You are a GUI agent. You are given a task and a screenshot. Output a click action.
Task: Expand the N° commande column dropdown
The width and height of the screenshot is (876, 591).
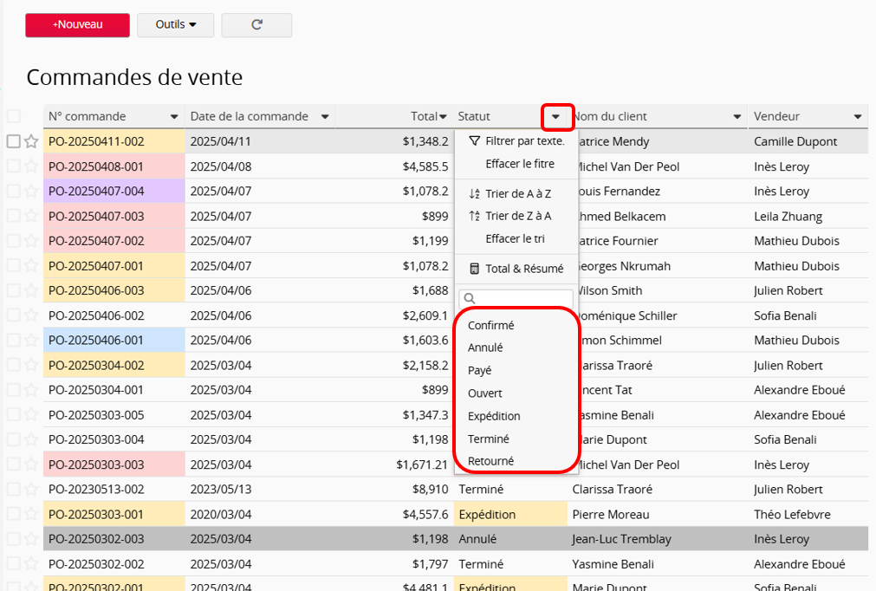pos(174,117)
